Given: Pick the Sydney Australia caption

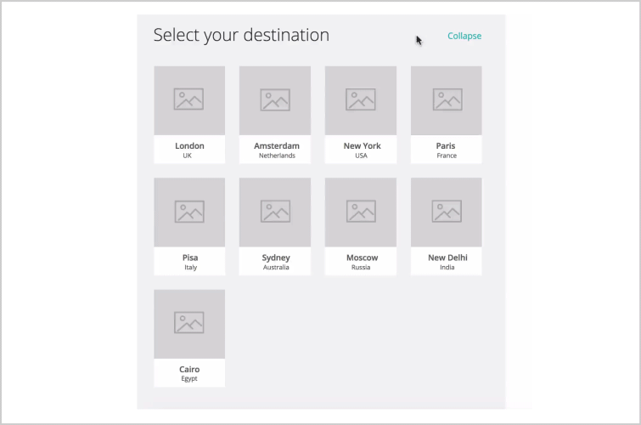Looking at the screenshot, I should click(x=276, y=262).
